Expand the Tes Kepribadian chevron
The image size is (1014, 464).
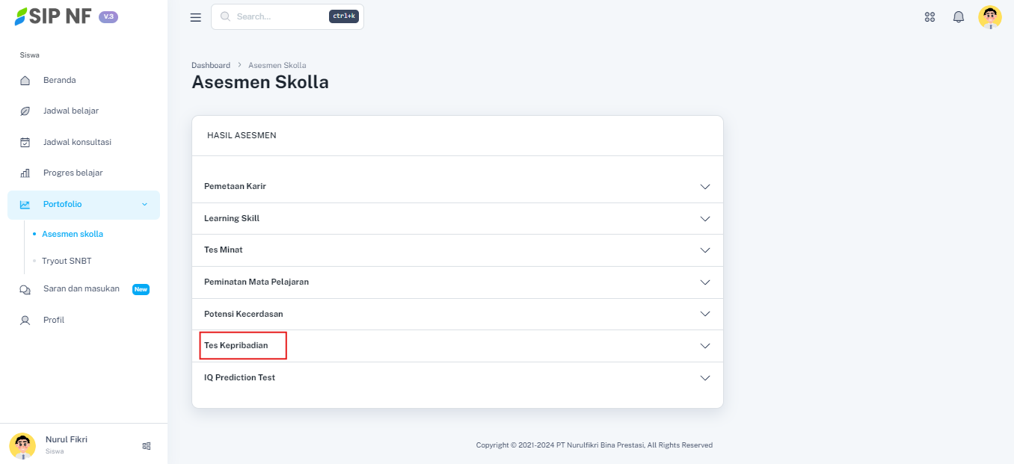(704, 346)
